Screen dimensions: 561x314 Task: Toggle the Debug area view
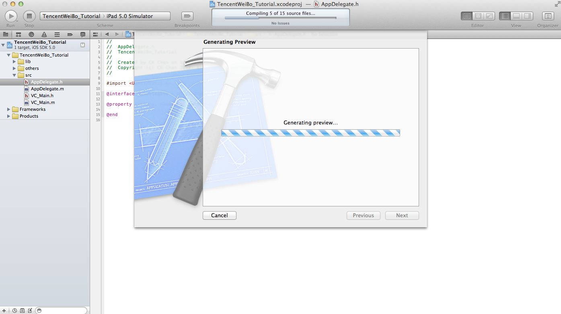coord(516,16)
